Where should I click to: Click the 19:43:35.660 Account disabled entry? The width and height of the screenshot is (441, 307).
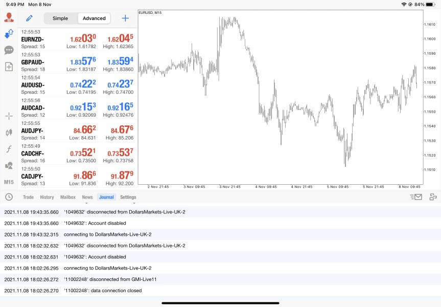pos(221,223)
